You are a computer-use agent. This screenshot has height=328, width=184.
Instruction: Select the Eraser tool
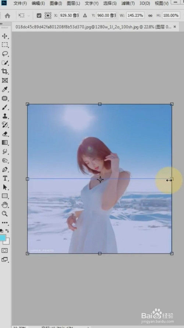pos(4,134)
